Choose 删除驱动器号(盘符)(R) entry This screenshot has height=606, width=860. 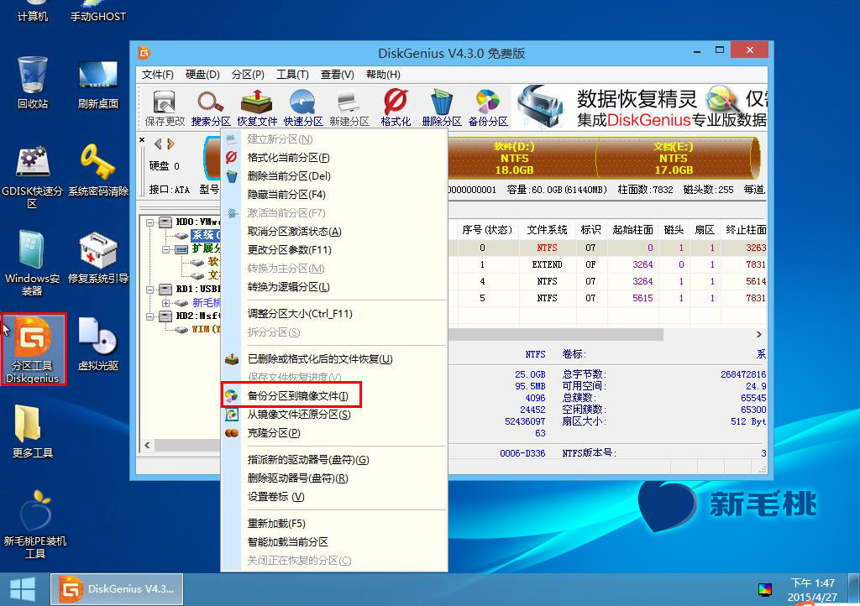tap(334, 478)
